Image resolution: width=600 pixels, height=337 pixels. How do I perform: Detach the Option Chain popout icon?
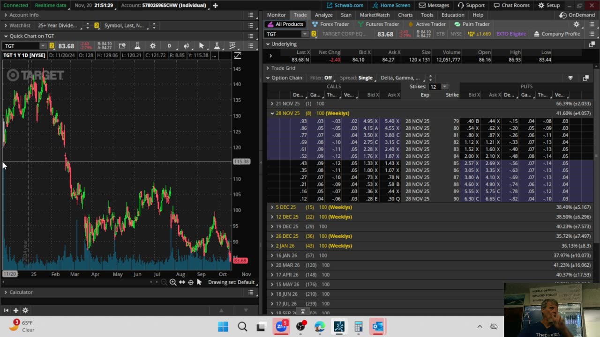[585, 78]
